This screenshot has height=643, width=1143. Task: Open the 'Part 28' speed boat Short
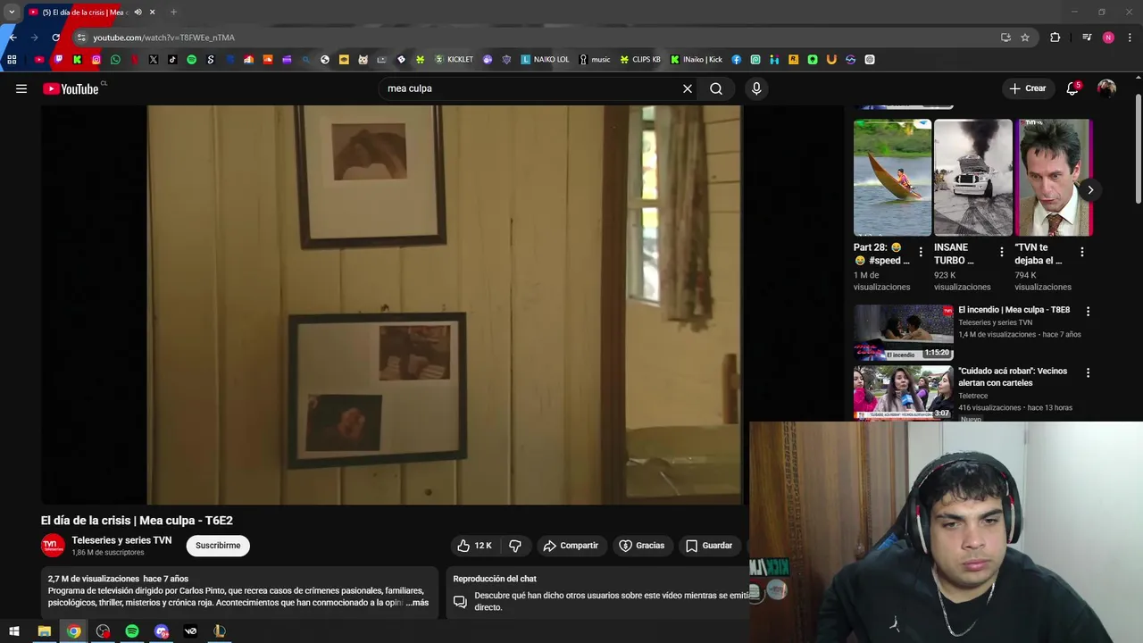pos(892,178)
